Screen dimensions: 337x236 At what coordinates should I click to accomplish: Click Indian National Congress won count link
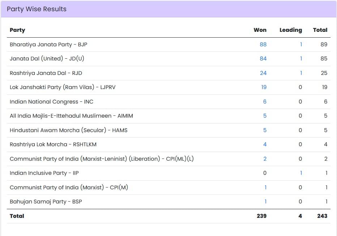tap(265, 102)
